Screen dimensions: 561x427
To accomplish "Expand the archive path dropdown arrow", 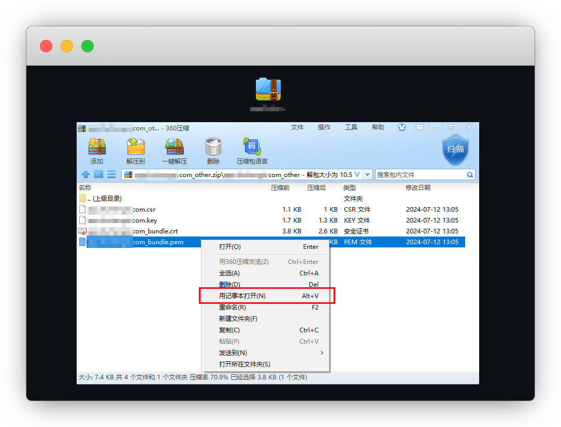I will [x=367, y=175].
